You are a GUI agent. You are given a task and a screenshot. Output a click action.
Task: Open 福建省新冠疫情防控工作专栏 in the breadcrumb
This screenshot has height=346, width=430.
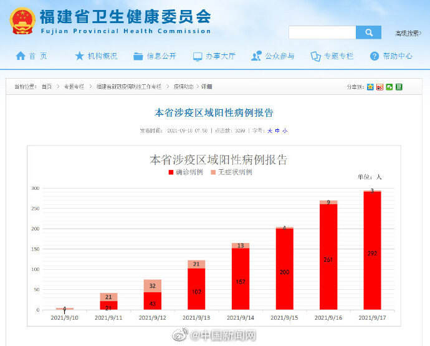point(129,87)
